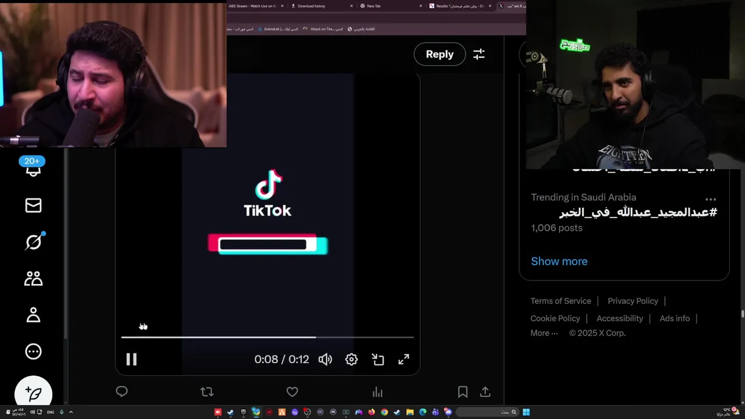The width and height of the screenshot is (745, 419).
Task: Enter fullscreen video mode
Action: (x=404, y=360)
